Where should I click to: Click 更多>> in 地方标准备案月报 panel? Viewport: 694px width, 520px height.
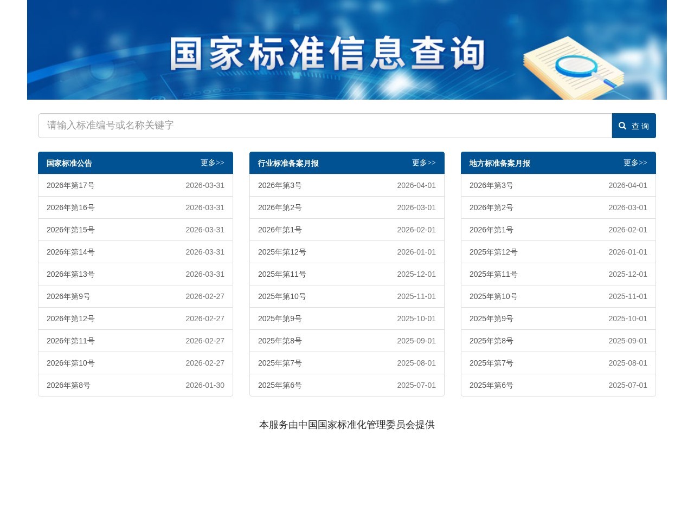(x=635, y=162)
